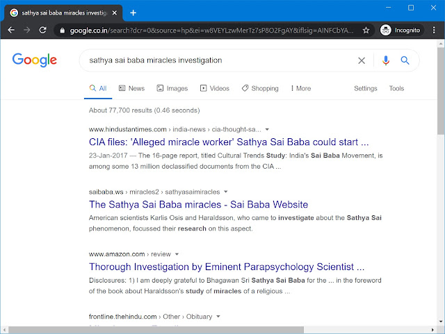The width and height of the screenshot is (445, 334).
Task: Click the www.amazon.com review breadcrumb
Action: tap(130, 254)
